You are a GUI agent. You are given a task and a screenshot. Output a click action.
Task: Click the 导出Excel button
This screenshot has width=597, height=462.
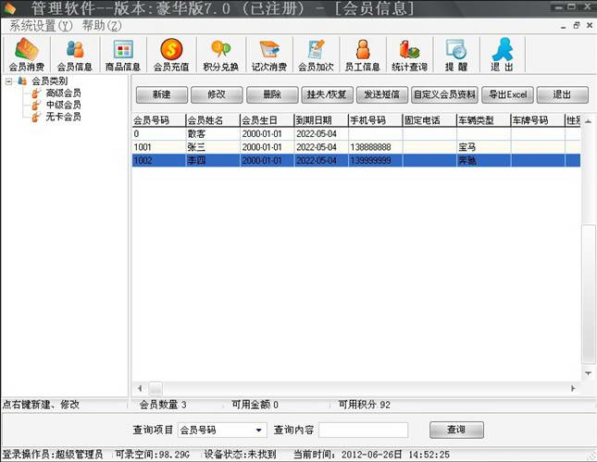[x=507, y=94]
